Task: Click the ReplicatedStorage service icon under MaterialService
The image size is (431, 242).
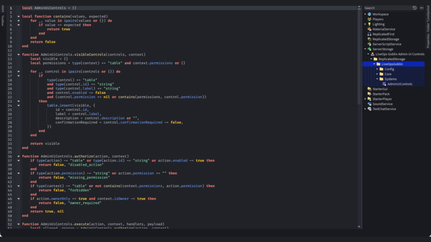Action: pyautogui.click(x=369, y=39)
